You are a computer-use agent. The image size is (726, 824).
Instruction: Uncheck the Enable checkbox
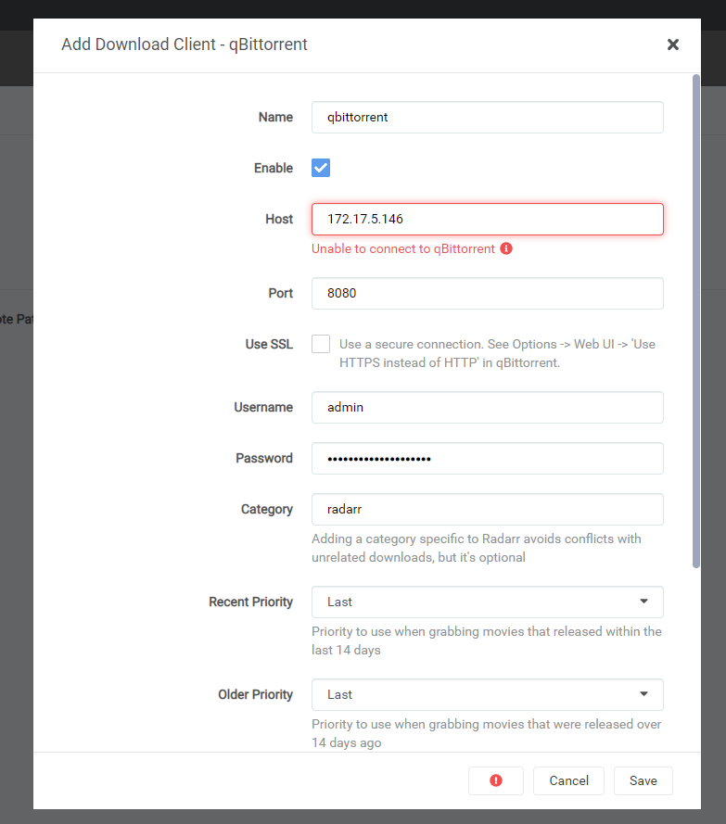tap(321, 168)
